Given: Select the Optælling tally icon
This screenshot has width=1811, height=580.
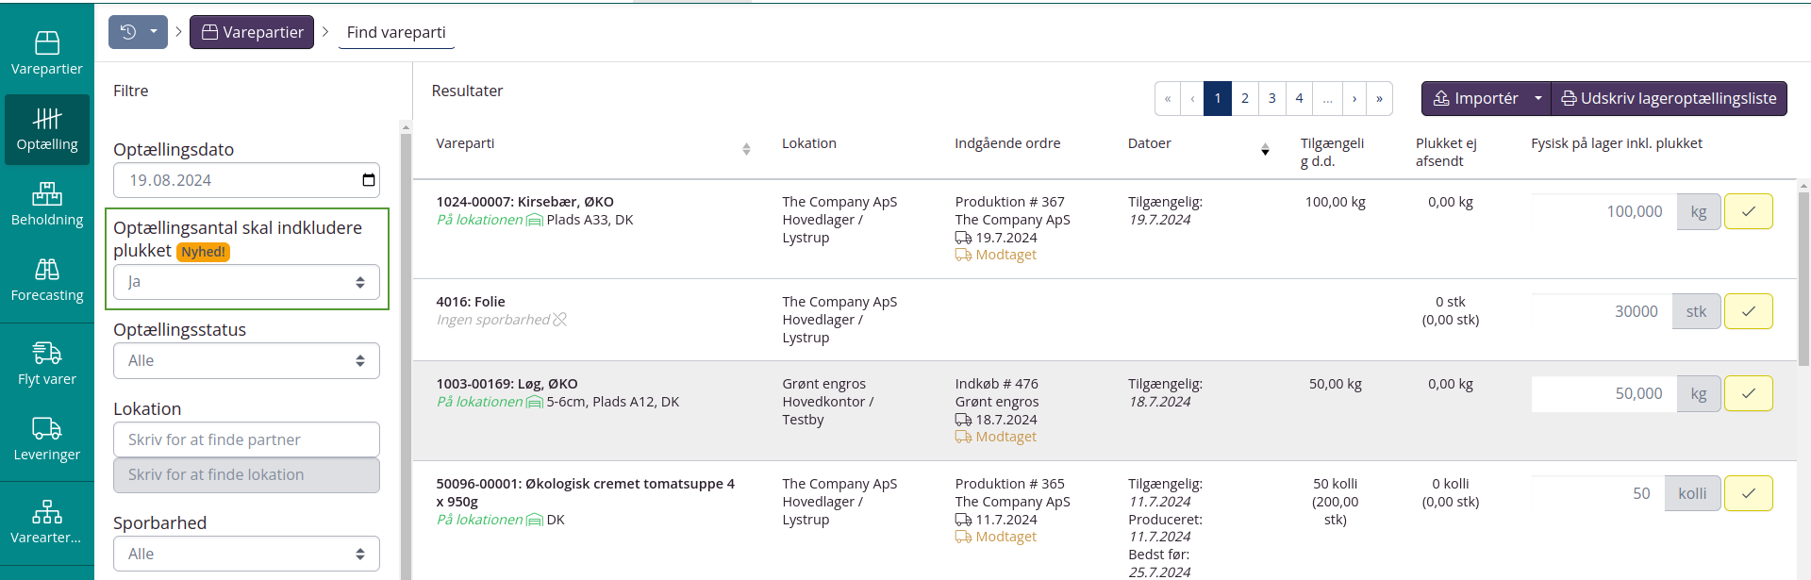Looking at the screenshot, I should 47,119.
